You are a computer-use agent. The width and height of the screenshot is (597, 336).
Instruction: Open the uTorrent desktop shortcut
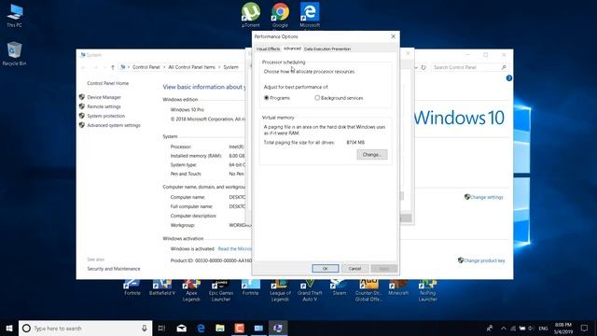pyautogui.click(x=251, y=15)
